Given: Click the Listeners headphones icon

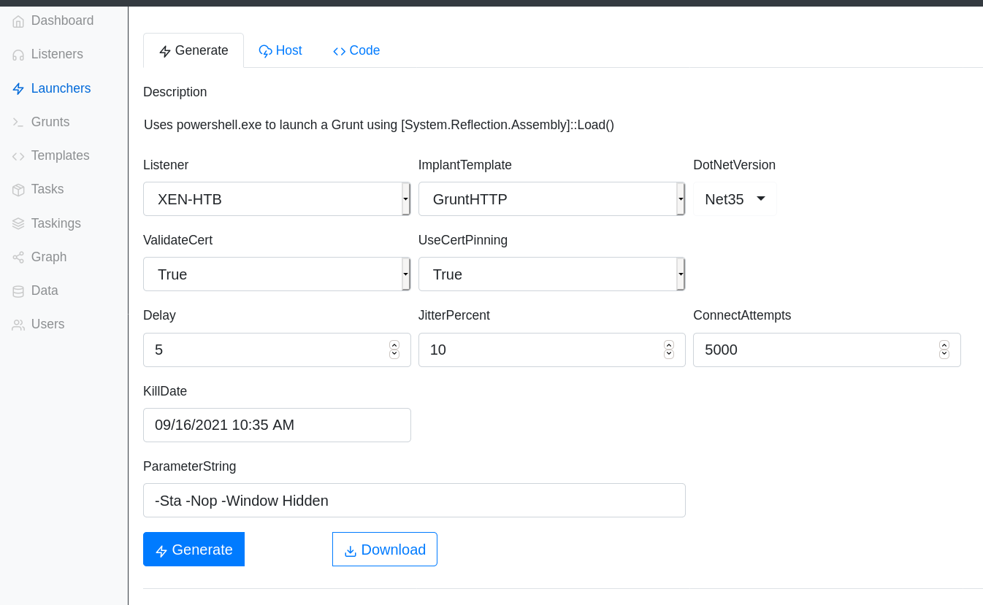Looking at the screenshot, I should pyautogui.click(x=18, y=55).
